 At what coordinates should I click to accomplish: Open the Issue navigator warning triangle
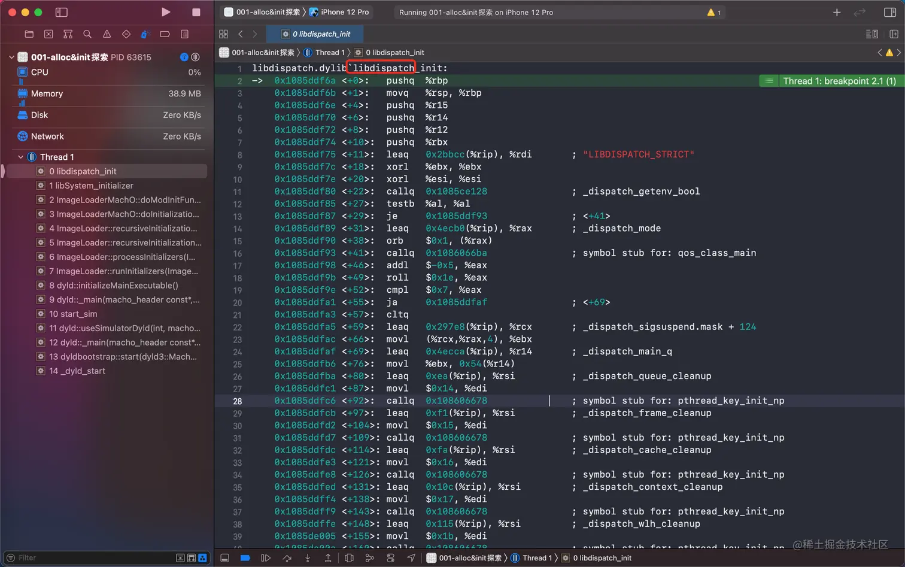(107, 34)
